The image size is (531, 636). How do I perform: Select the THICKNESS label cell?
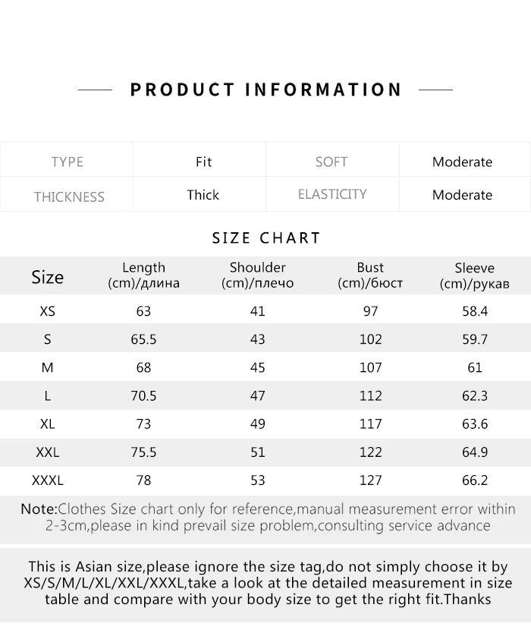click(68, 196)
